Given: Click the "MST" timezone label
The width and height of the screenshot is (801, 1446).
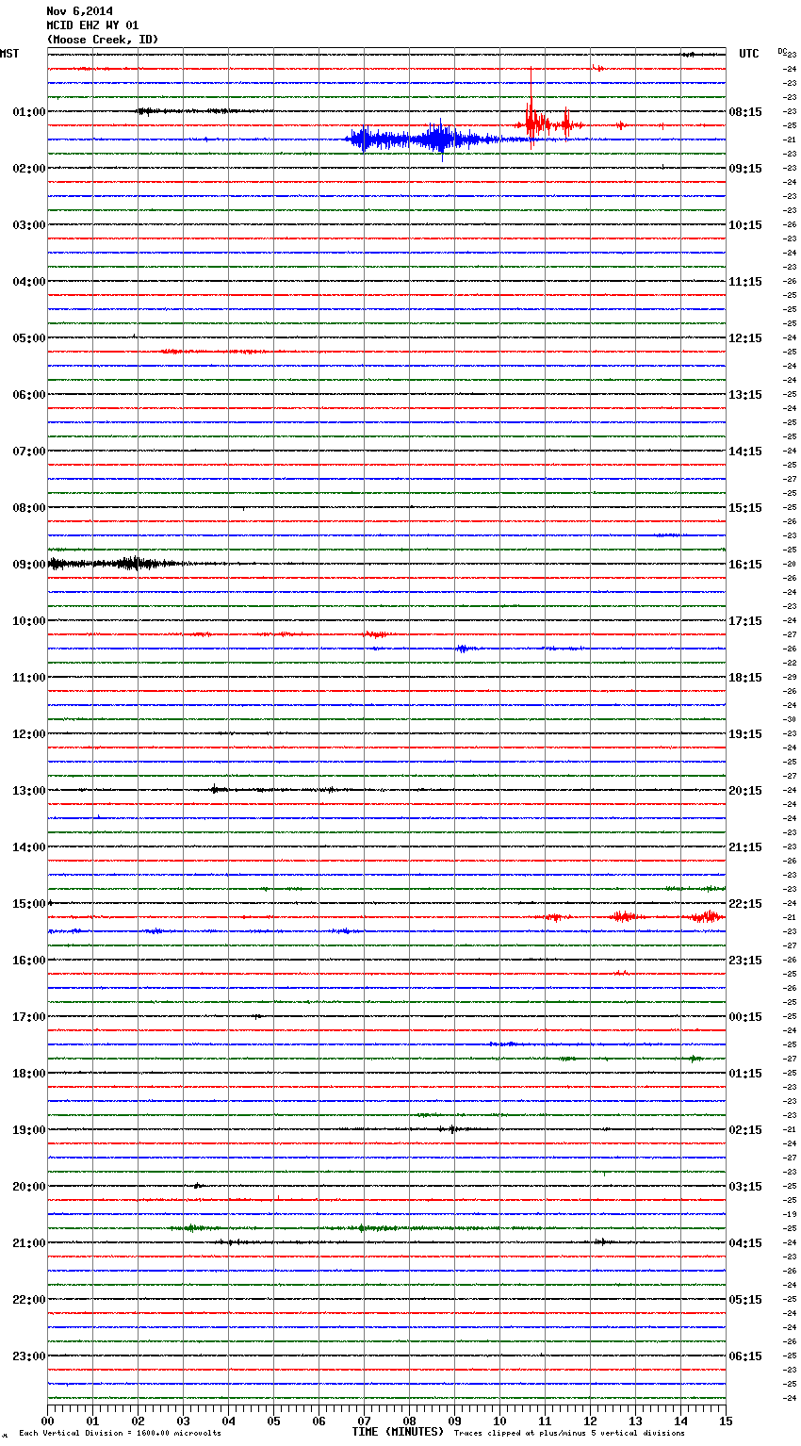Looking at the screenshot, I should (9, 54).
